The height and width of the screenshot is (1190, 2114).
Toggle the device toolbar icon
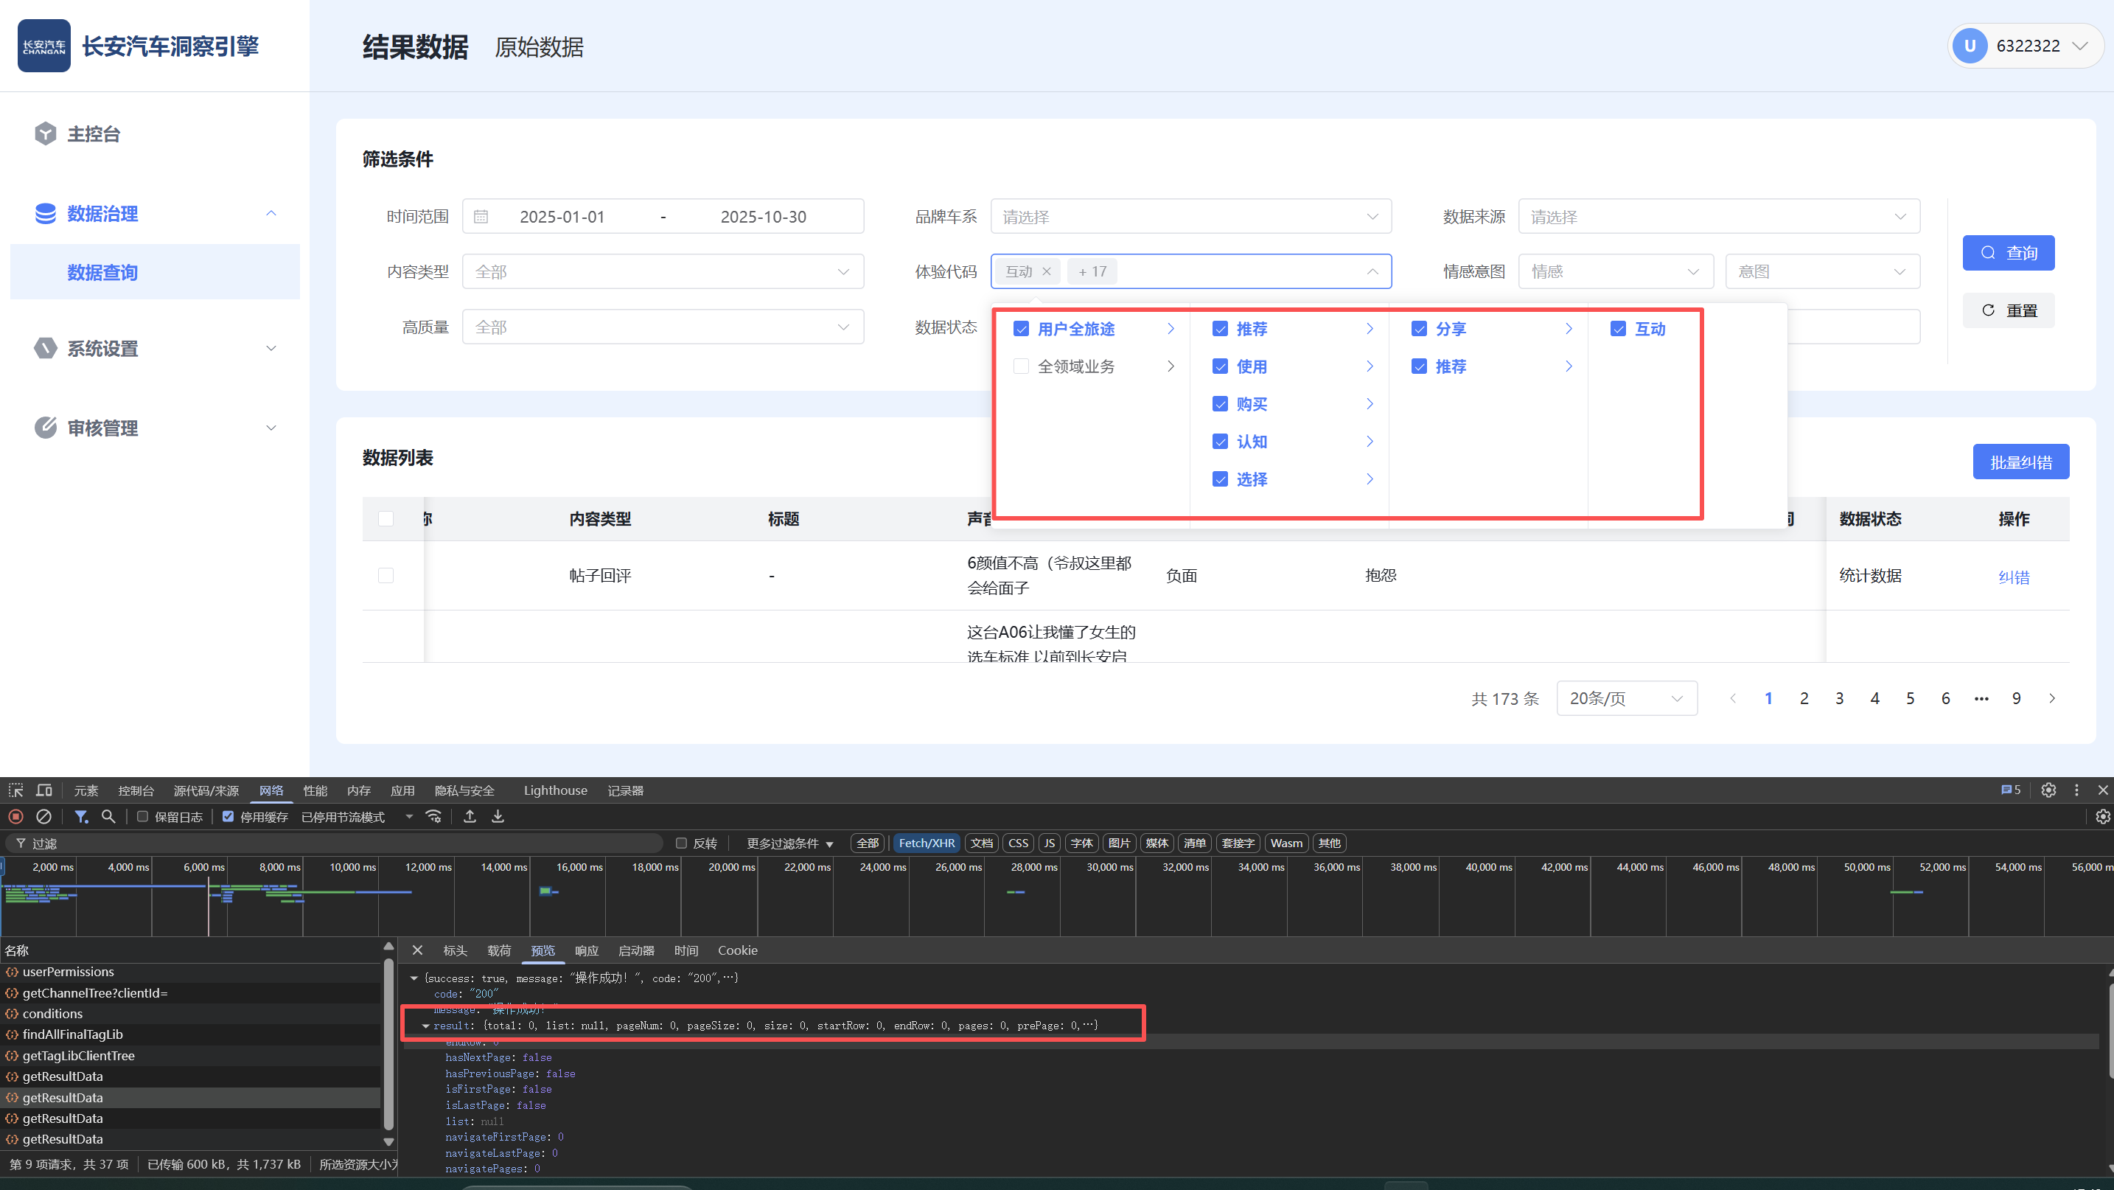click(x=44, y=790)
